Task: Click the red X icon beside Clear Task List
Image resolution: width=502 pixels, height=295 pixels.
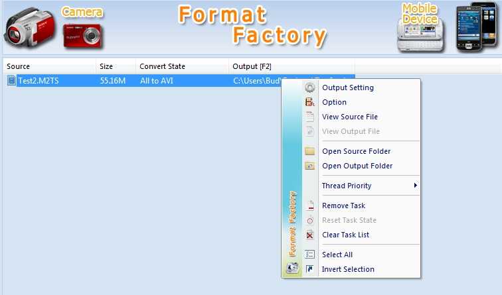Action: click(x=309, y=235)
